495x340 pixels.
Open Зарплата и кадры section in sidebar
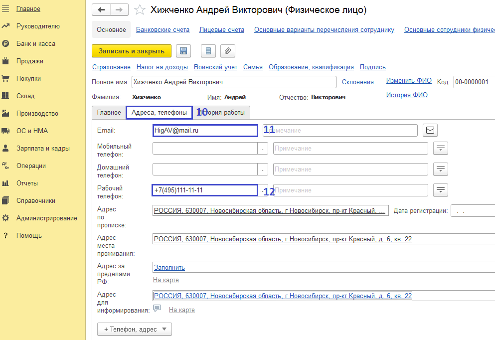[x=42, y=148]
